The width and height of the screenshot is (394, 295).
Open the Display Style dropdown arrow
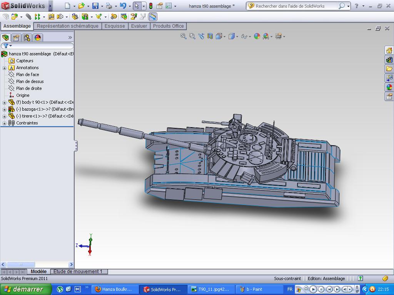pos(237,36)
